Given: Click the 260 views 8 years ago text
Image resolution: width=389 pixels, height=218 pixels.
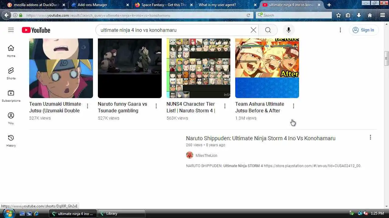Looking at the screenshot, I should 205,145.
